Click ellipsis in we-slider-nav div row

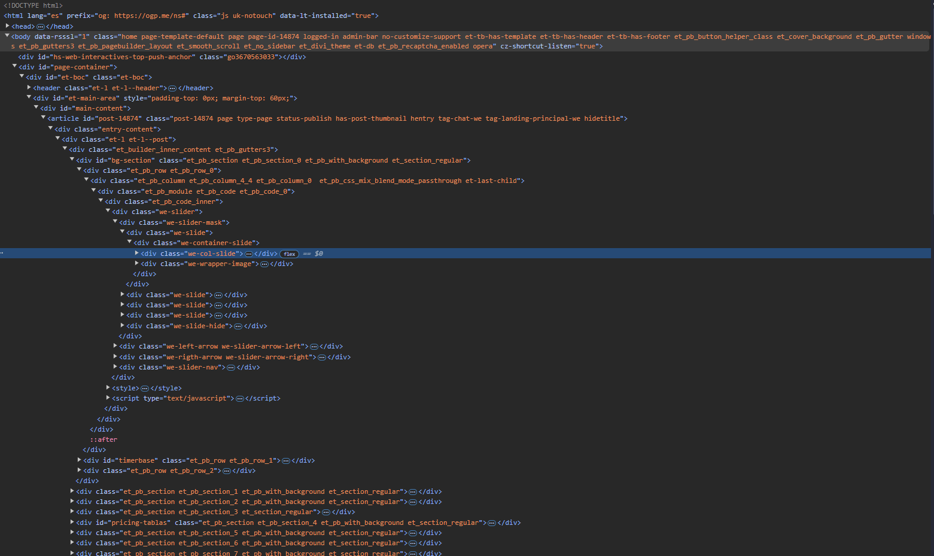click(231, 367)
